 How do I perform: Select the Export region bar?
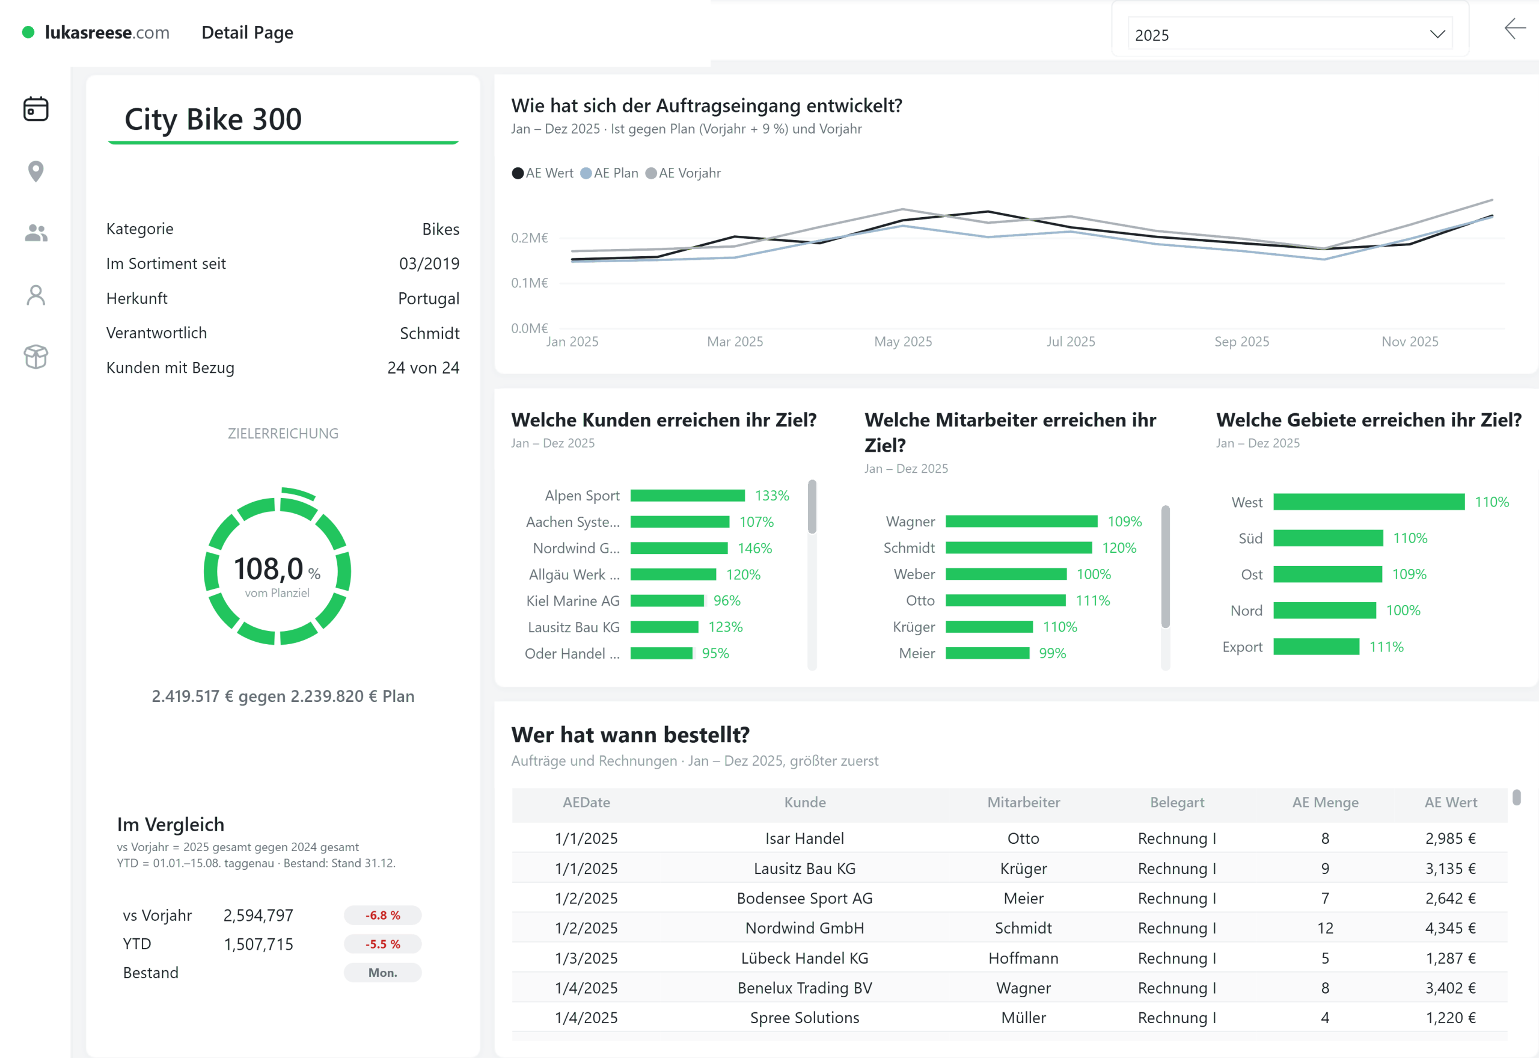1317,647
